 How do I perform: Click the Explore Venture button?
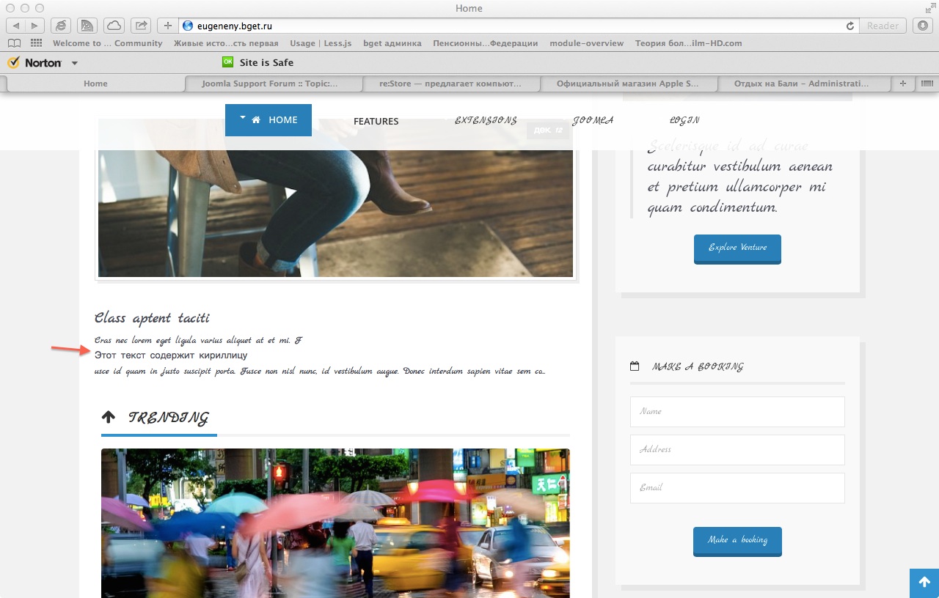tap(737, 248)
